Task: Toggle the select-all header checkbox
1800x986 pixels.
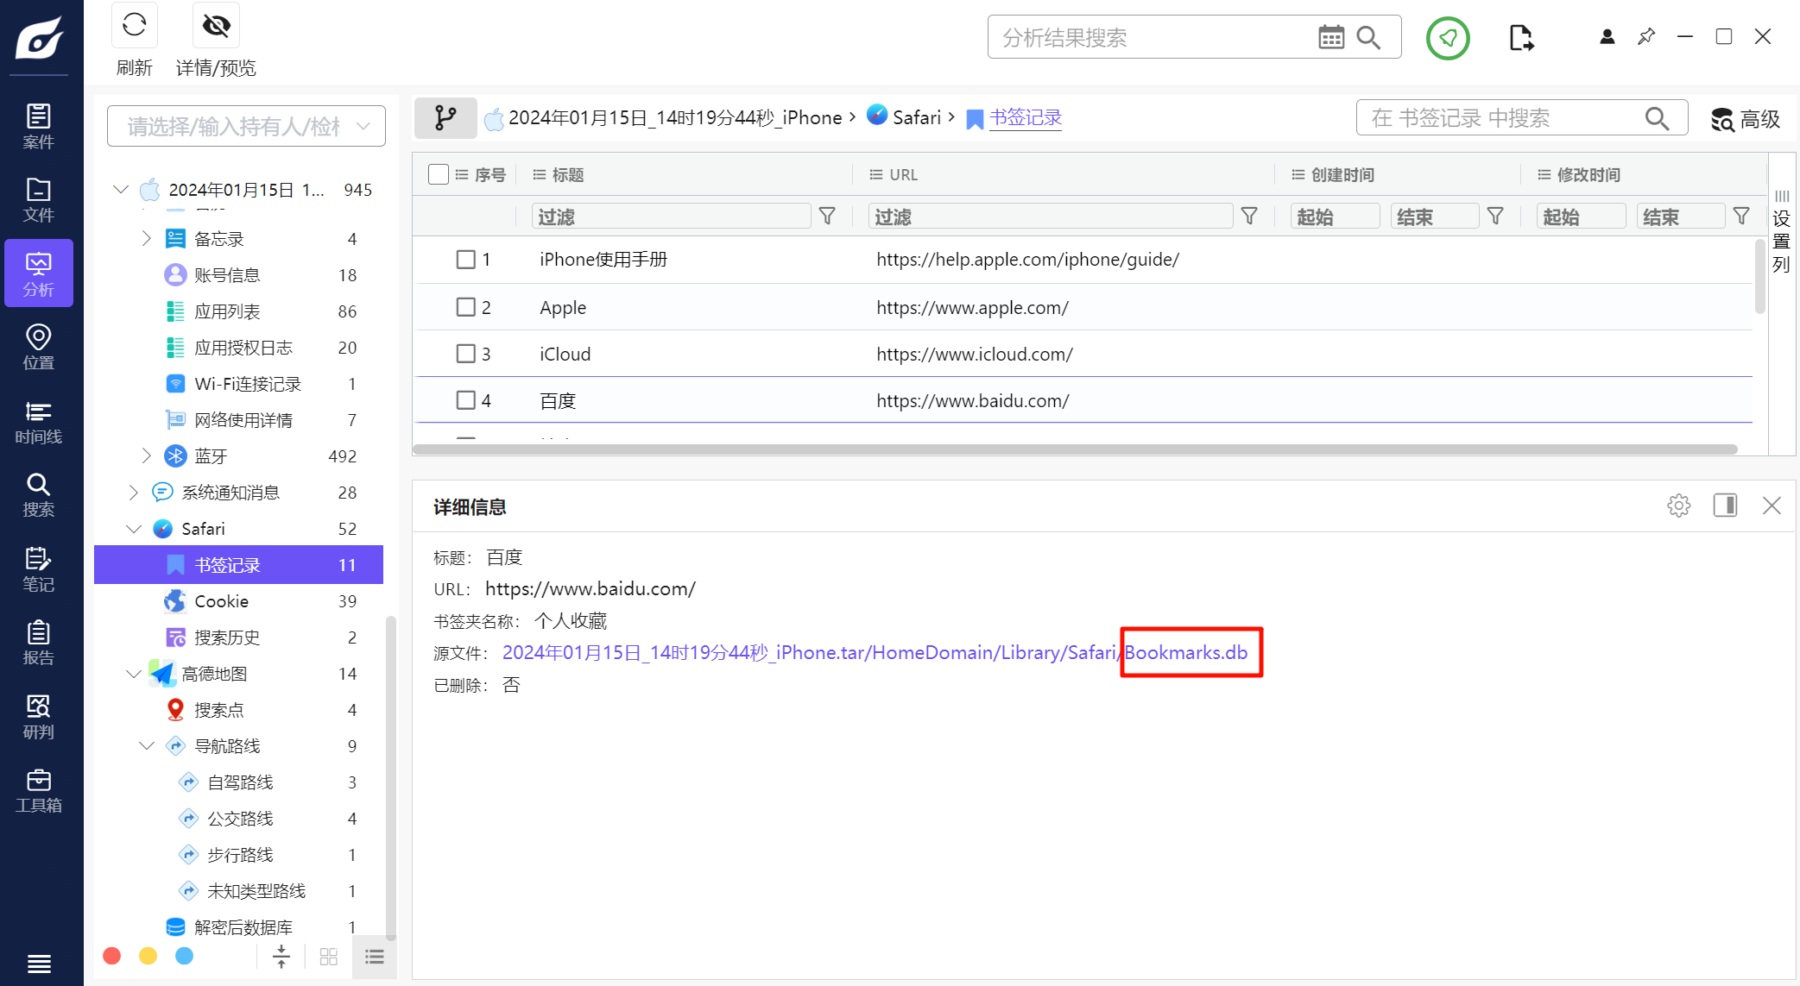Action: 439,175
